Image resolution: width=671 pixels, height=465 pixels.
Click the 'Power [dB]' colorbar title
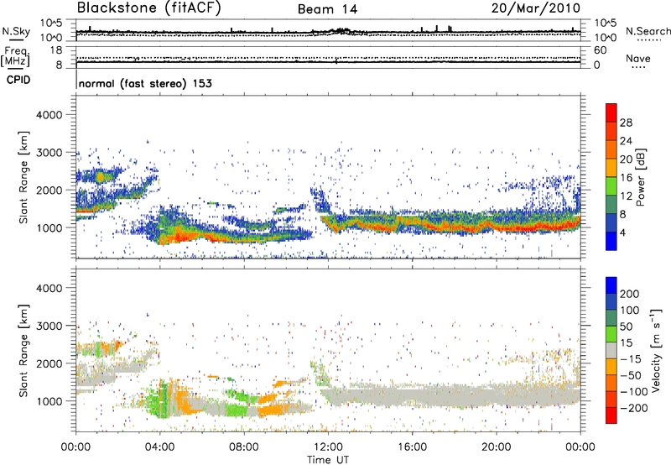click(x=641, y=177)
